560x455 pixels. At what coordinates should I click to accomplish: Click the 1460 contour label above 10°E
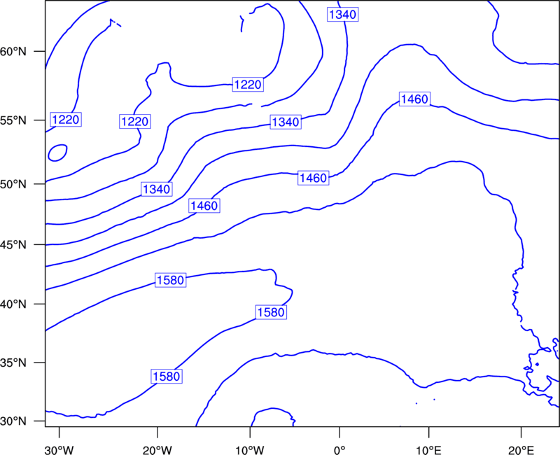[x=414, y=99]
